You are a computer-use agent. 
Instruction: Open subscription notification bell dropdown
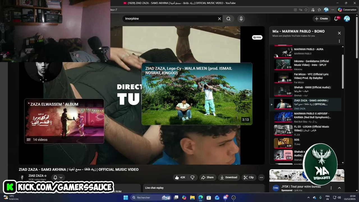point(58,177)
